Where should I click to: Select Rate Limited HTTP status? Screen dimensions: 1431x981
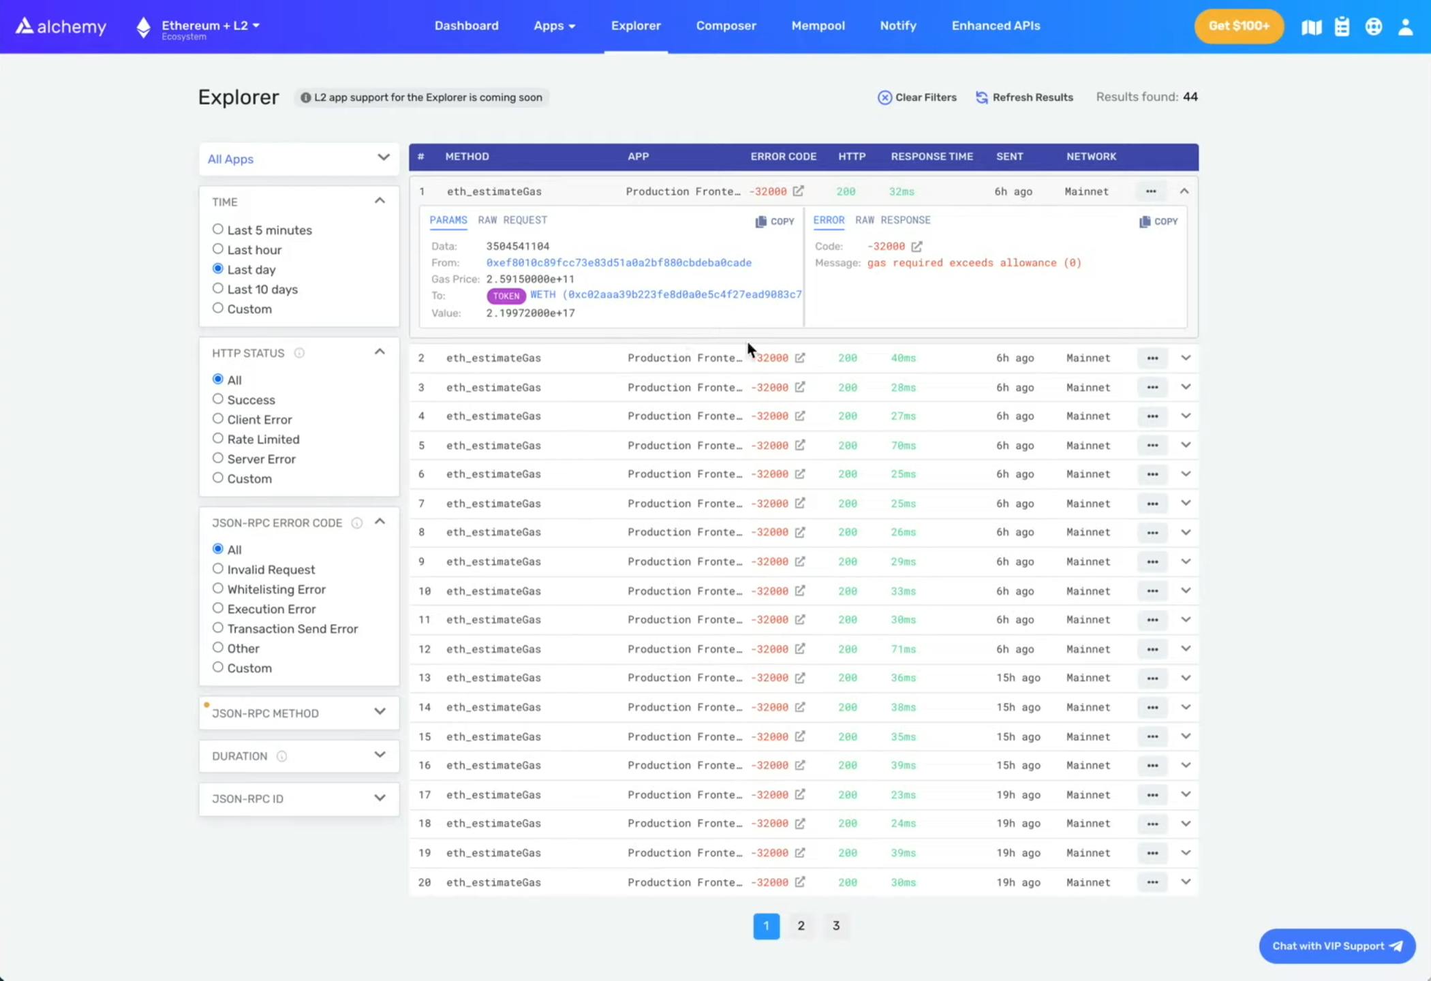point(218,439)
